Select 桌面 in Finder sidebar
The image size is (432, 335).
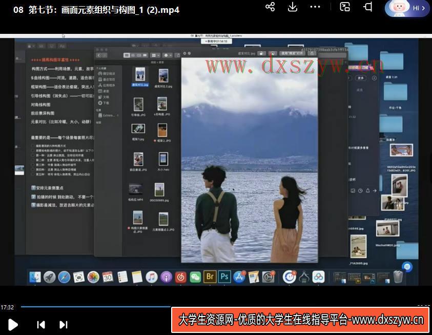click(x=104, y=91)
